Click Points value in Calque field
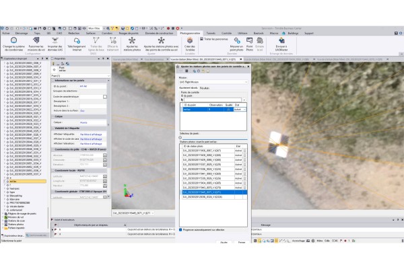This screenshot has width=404, height=269. pos(83,122)
